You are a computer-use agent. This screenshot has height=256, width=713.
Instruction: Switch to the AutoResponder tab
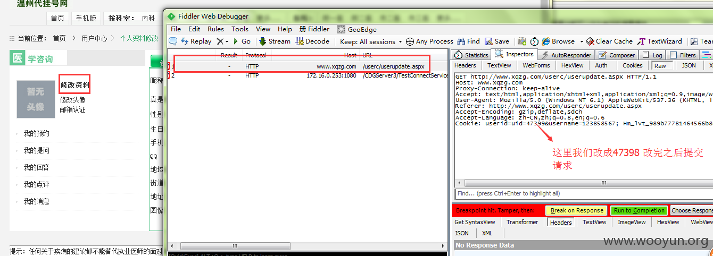tap(566, 55)
